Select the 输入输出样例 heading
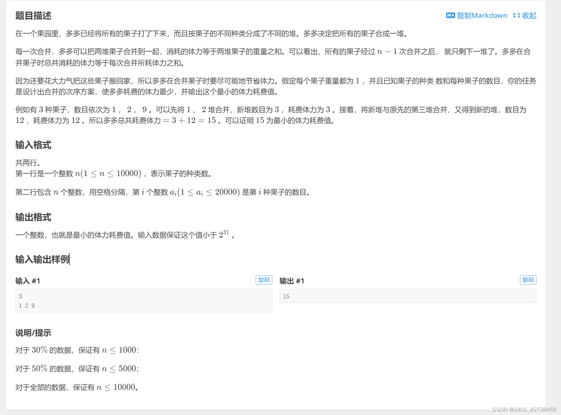This screenshot has height=415, width=561. 42,260
